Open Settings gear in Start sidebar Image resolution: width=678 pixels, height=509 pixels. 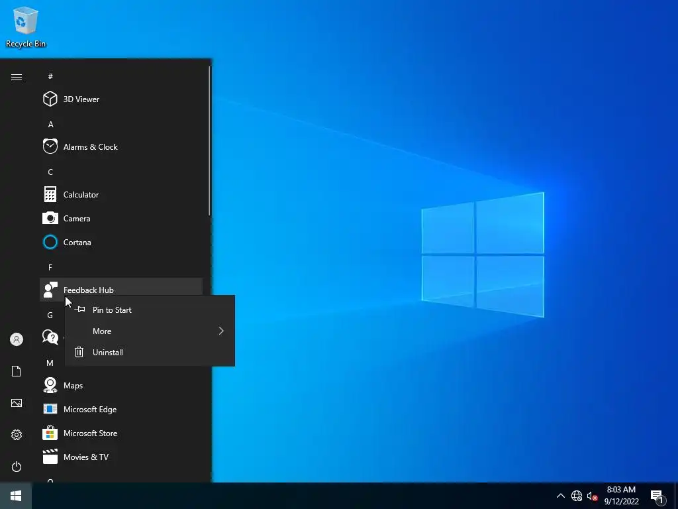[17, 435]
